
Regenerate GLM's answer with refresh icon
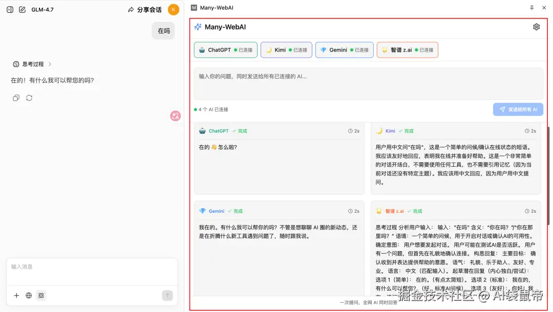click(x=29, y=98)
